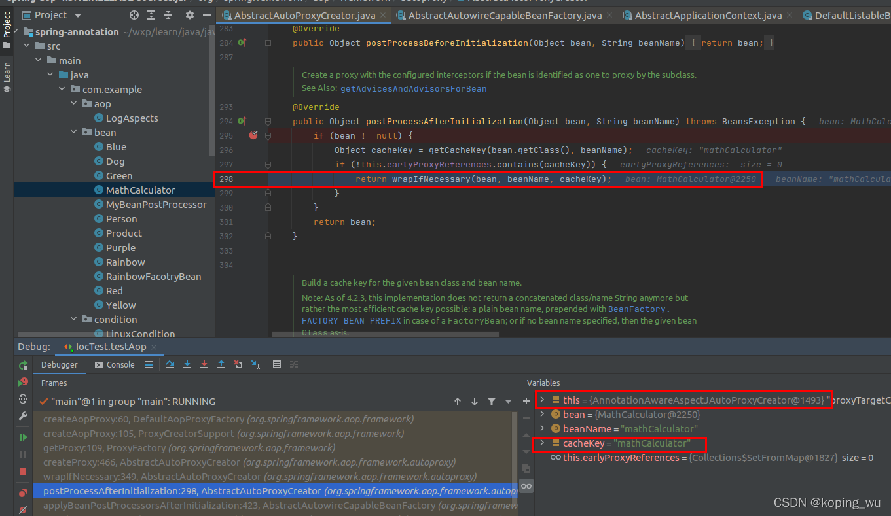891x516 pixels.
Task: Expand the 'this' variable node
Action: pyautogui.click(x=542, y=400)
